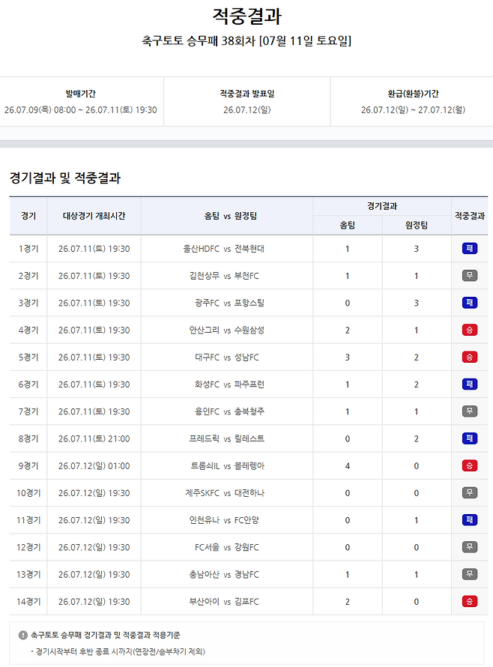Select the 울산HDFC vs 전북현대 match
493x667 pixels.
(224, 249)
